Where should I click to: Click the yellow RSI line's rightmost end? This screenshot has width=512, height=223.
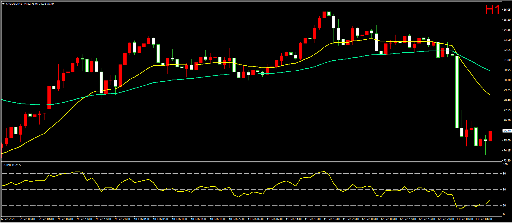pyautogui.click(x=490, y=200)
